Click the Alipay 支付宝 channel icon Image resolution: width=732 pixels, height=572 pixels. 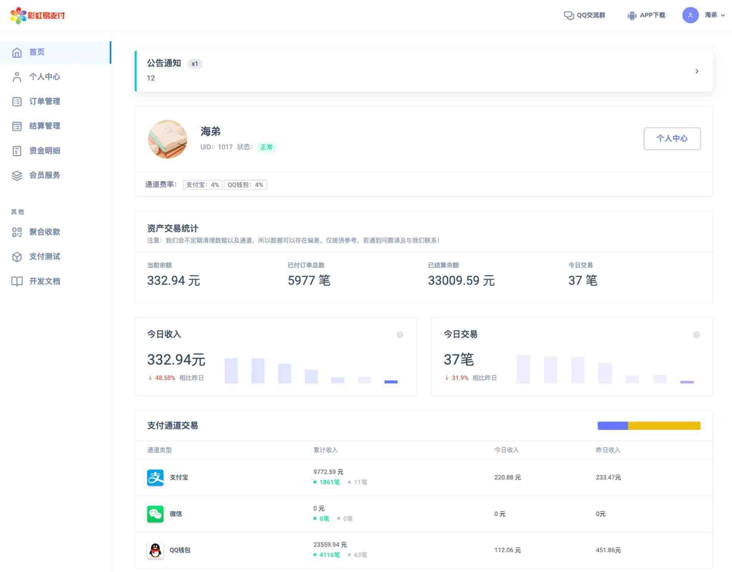pos(155,477)
